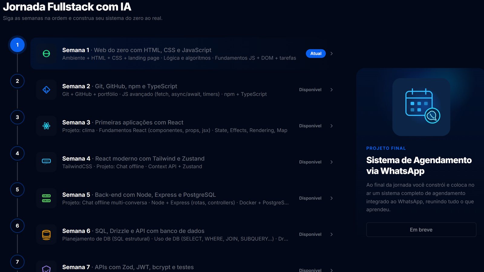
Task: Click Sistema de Agendamento via WhatsApp heading
Action: [x=419, y=165]
